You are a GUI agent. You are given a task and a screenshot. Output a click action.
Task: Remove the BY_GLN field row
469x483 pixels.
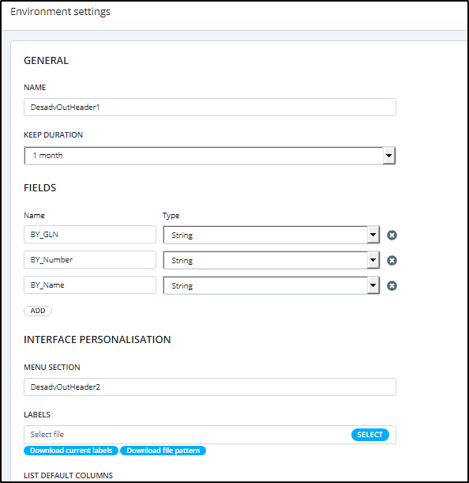[x=392, y=236]
